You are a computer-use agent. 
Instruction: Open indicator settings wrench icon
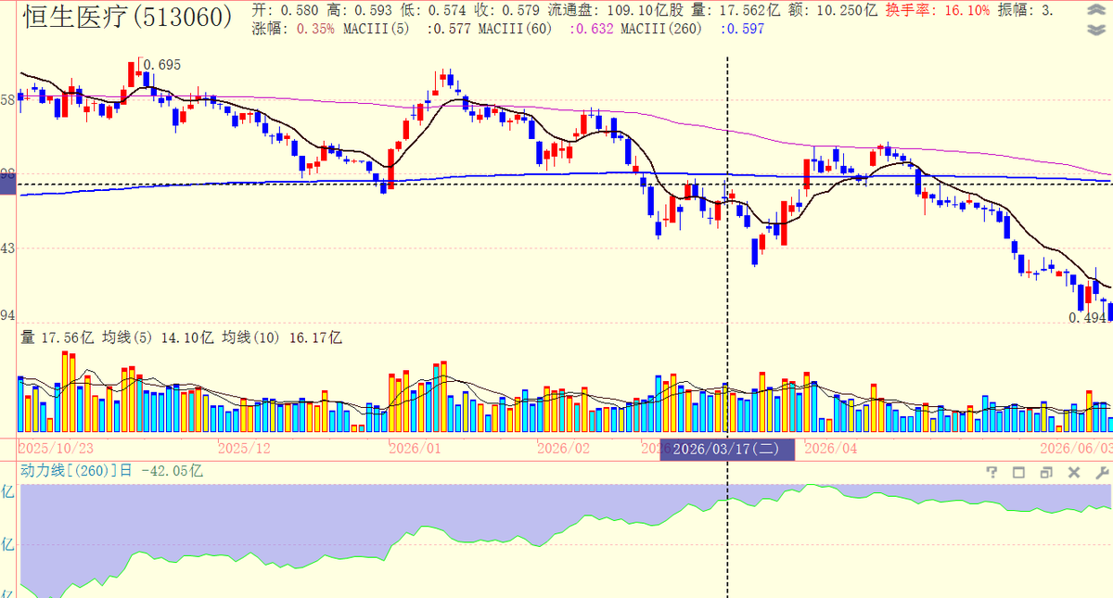(x=1101, y=472)
